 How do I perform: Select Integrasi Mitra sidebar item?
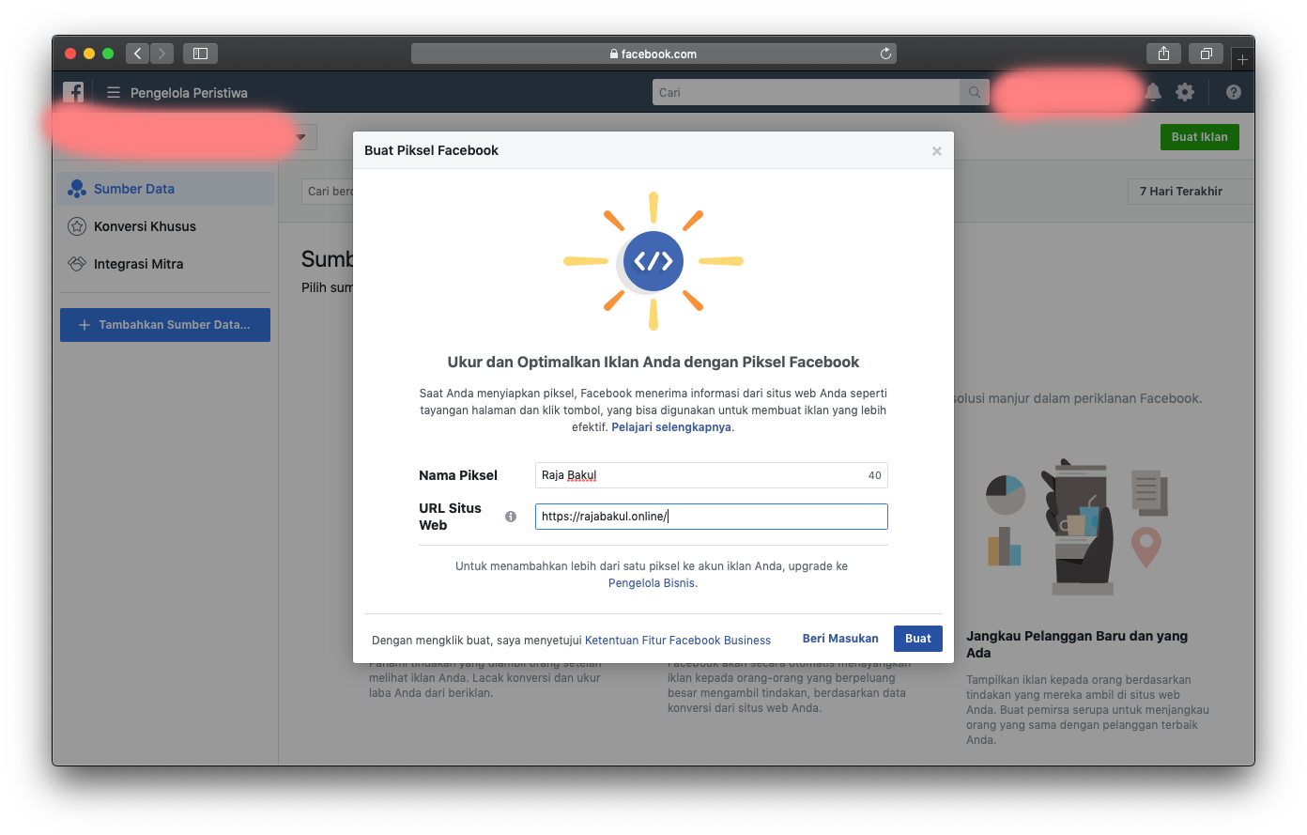pos(165,264)
